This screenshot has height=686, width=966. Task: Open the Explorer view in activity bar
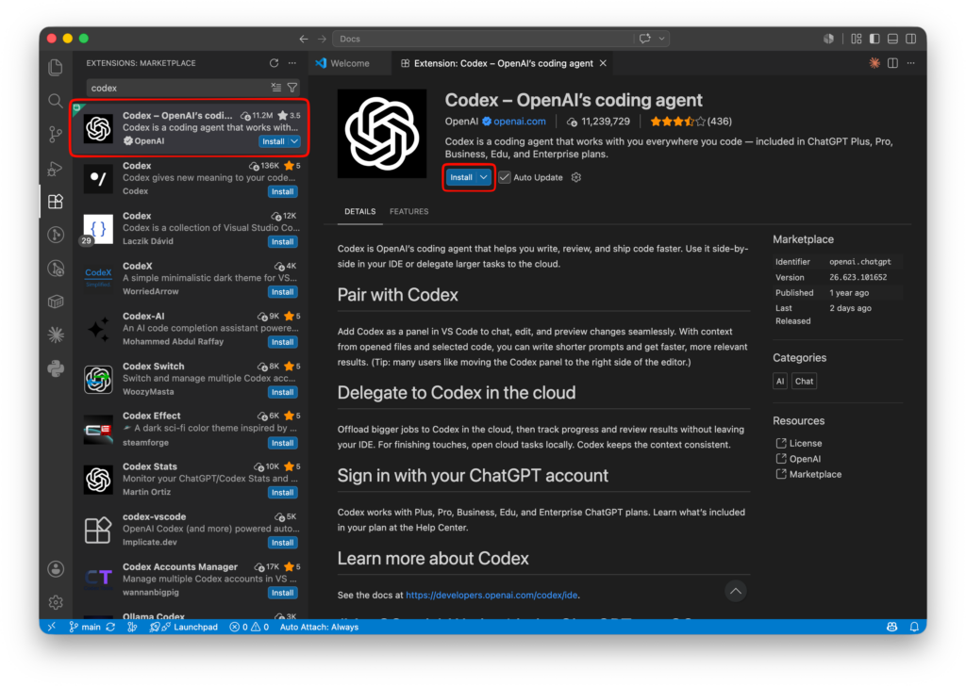[56, 67]
